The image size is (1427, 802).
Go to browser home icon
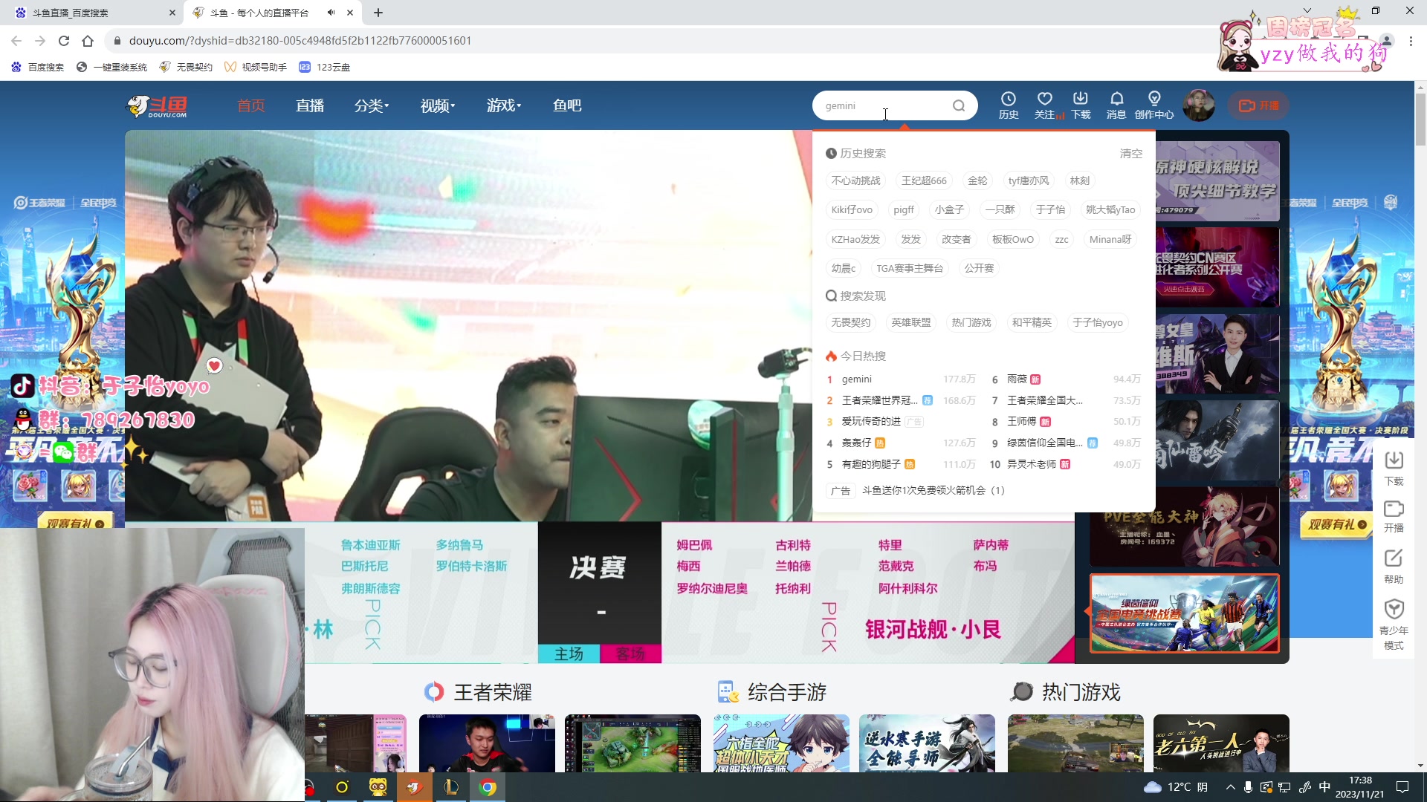click(88, 41)
